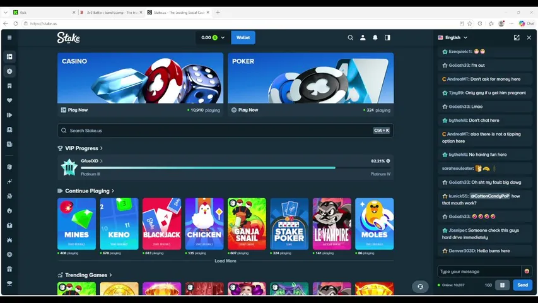Open the hamburger menu in Stake sidebar

click(9, 37)
